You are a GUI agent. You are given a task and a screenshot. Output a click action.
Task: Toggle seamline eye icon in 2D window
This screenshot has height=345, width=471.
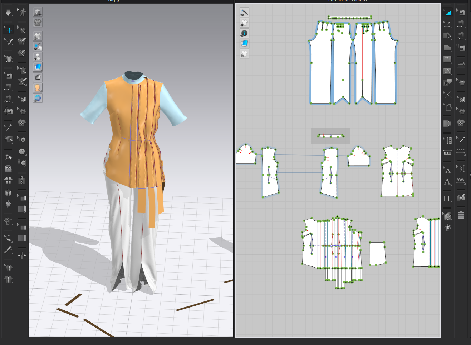pyautogui.click(x=244, y=12)
